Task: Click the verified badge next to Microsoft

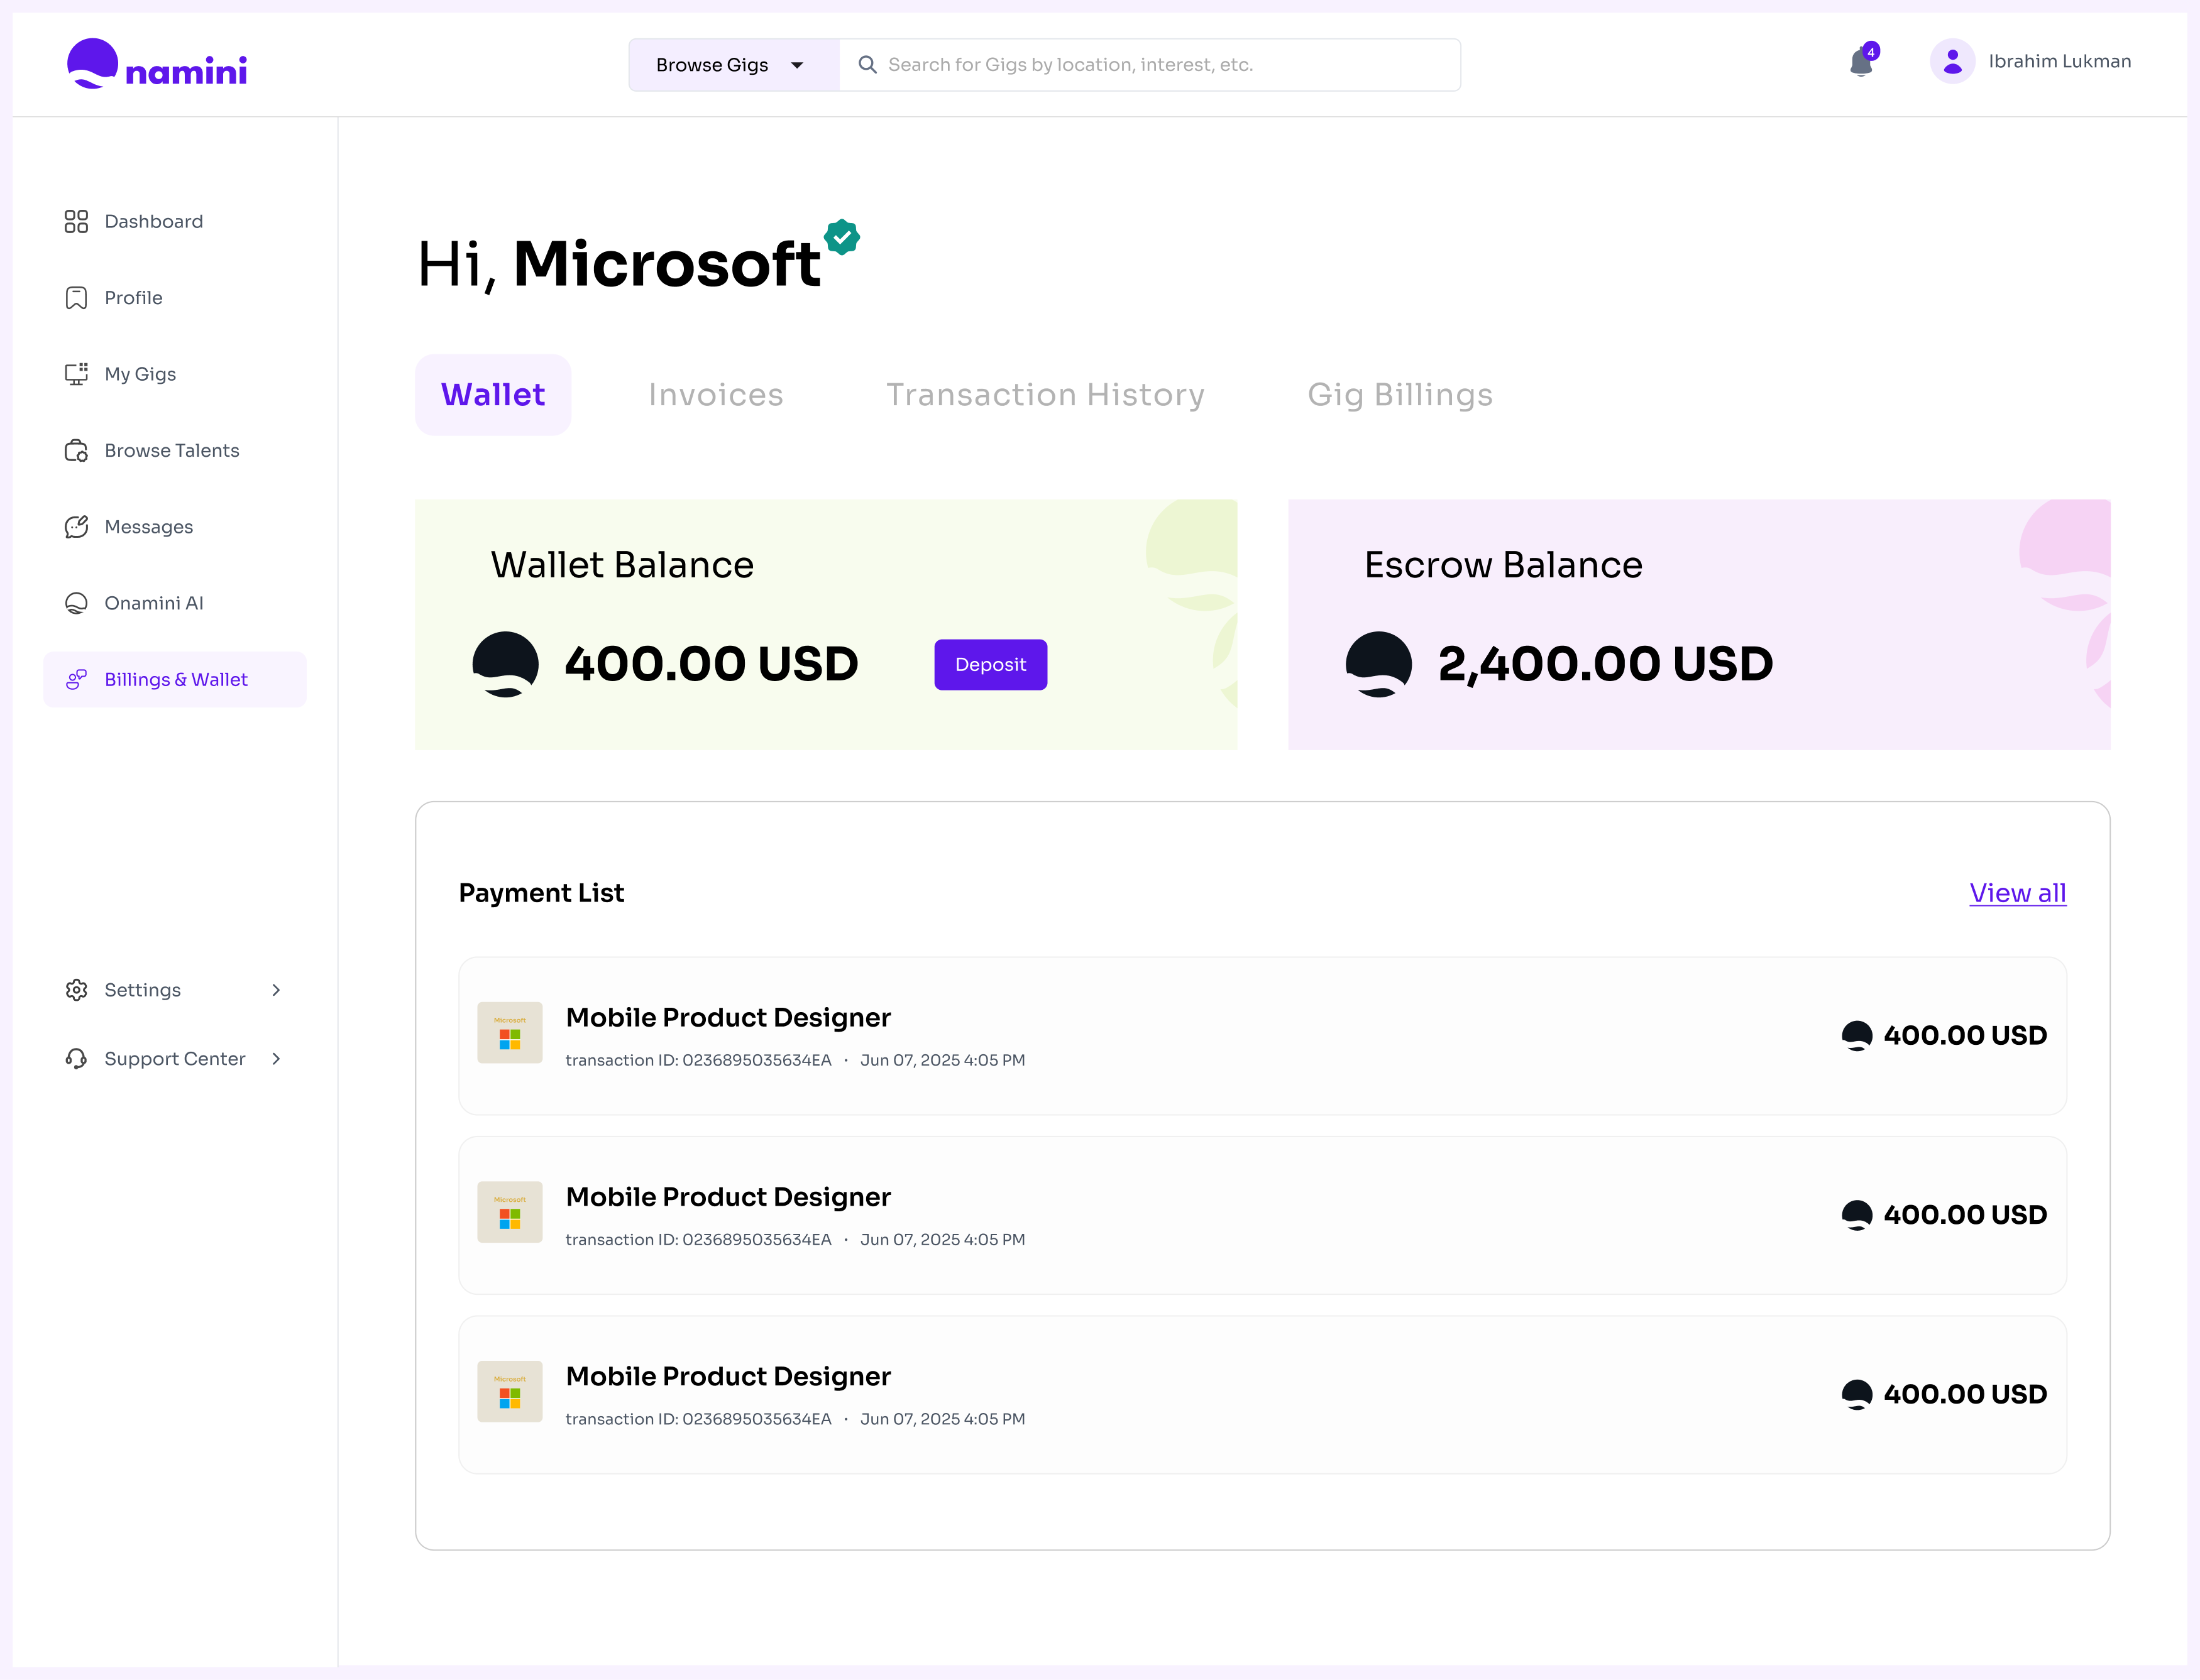Action: 842,238
